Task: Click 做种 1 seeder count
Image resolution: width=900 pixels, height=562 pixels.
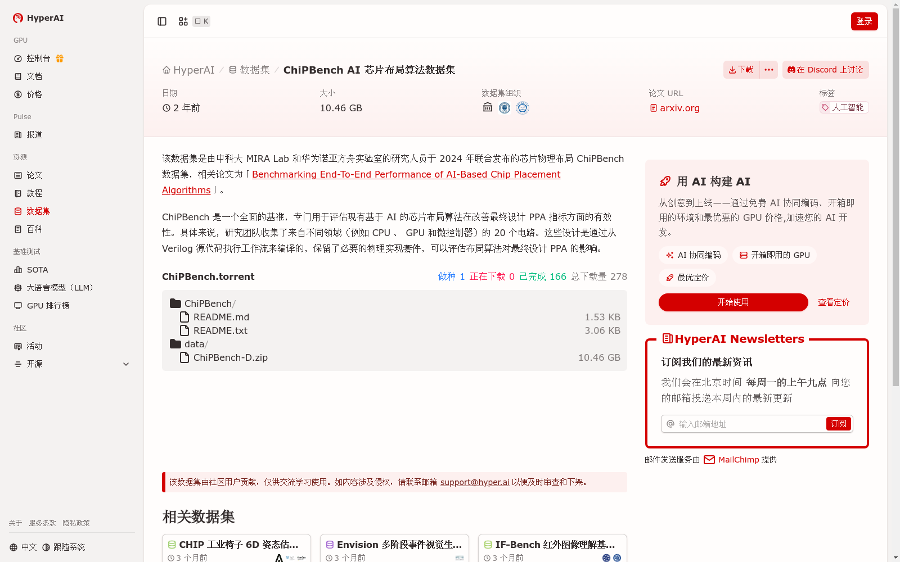Action: point(452,277)
